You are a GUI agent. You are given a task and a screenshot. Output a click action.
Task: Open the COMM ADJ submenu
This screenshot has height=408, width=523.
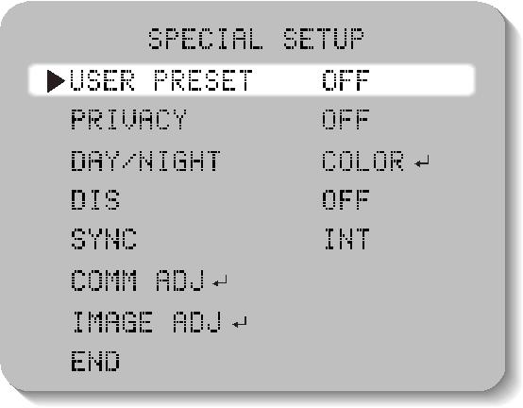coord(138,280)
